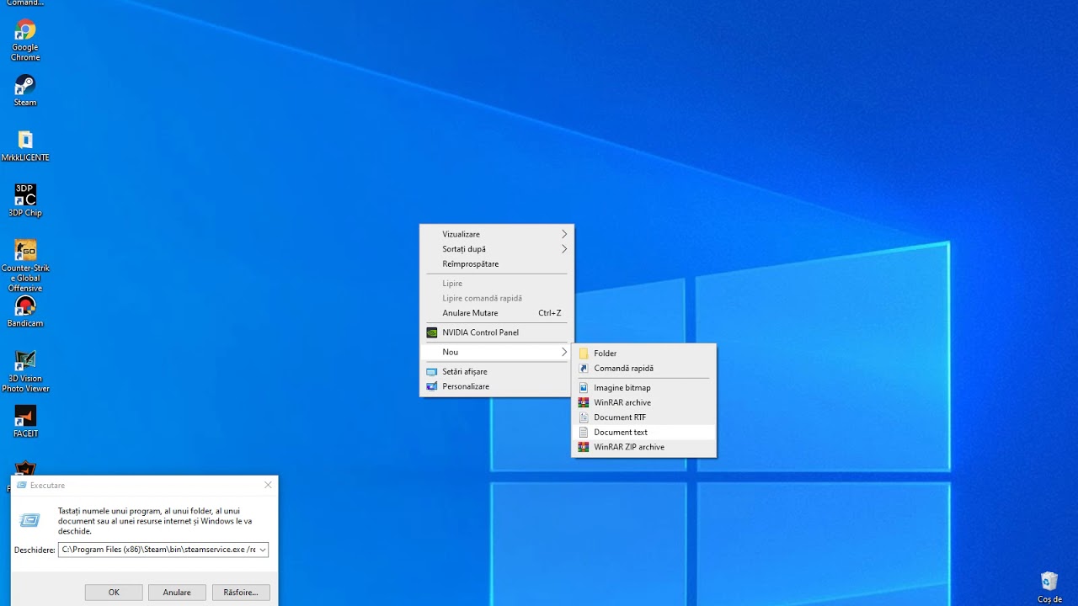Image resolution: width=1078 pixels, height=606 pixels.
Task: Click the Setări afișare monitor icon
Action: coord(432,371)
